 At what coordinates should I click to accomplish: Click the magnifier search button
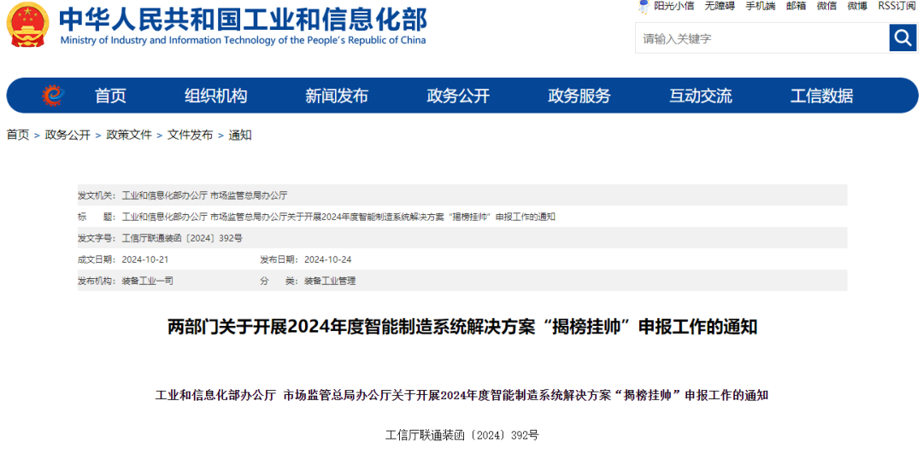(x=902, y=38)
